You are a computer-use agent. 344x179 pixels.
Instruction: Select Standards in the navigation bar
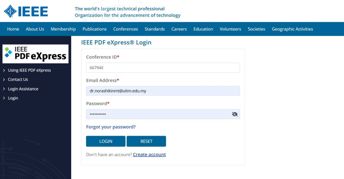(x=155, y=29)
